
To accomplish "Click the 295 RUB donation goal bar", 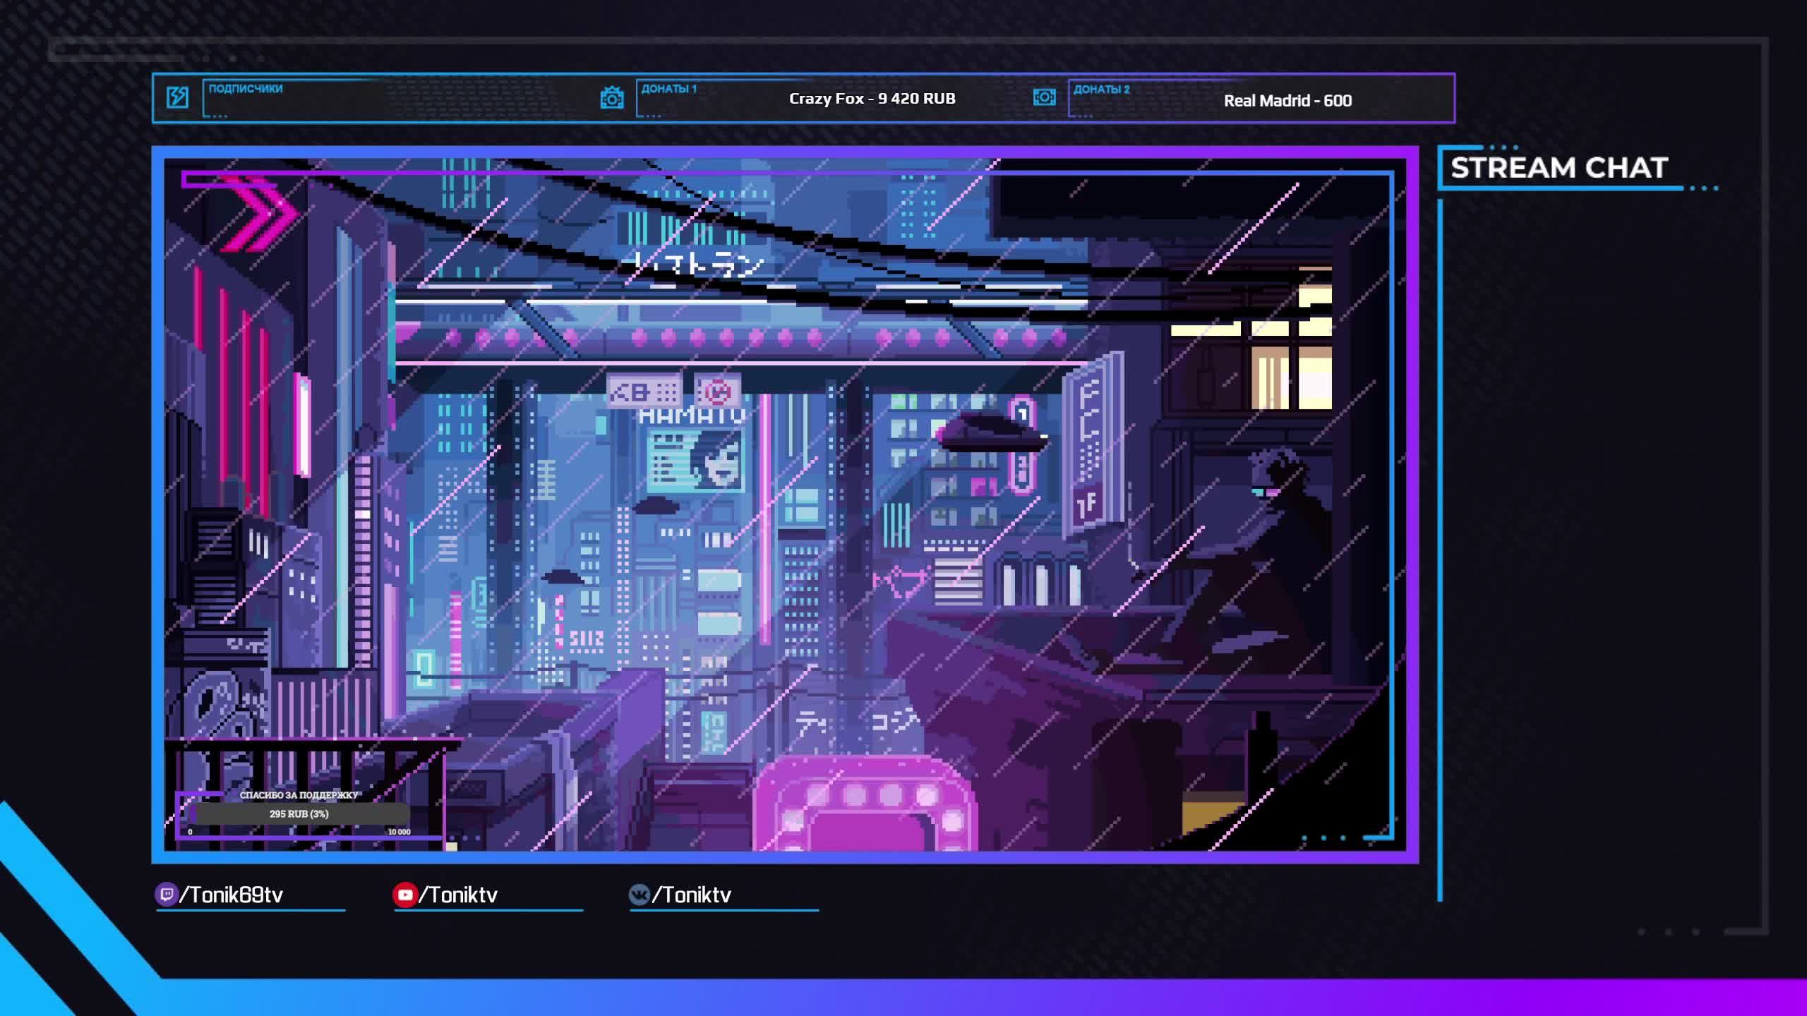I will pos(299,814).
